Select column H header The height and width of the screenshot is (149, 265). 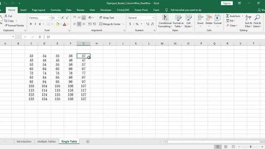[x=96, y=43]
